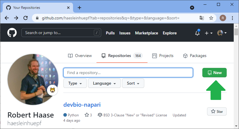Screen dimensions: 239x129
Task: Bookmark this page with the star icon
Action: point(211,18)
